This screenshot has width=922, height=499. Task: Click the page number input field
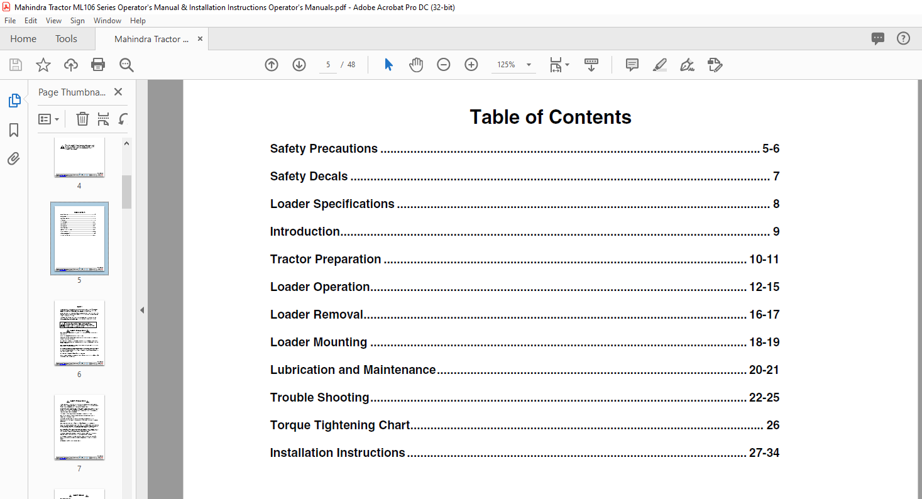[328, 65]
